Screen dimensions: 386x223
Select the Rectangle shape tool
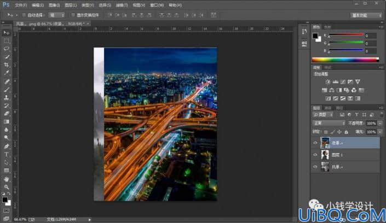tap(7, 171)
